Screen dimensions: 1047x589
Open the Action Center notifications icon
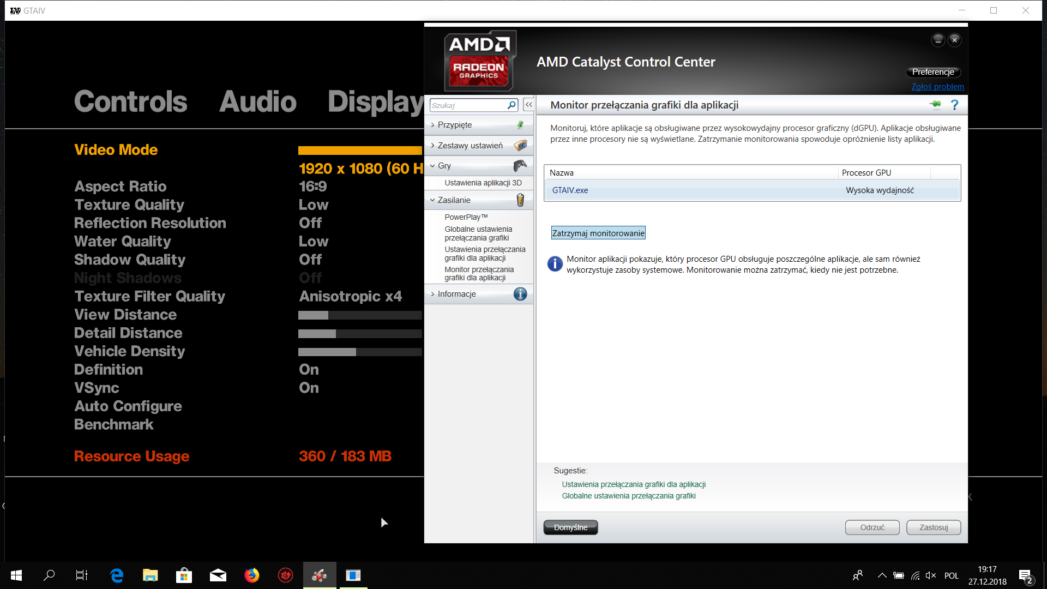(x=1025, y=576)
